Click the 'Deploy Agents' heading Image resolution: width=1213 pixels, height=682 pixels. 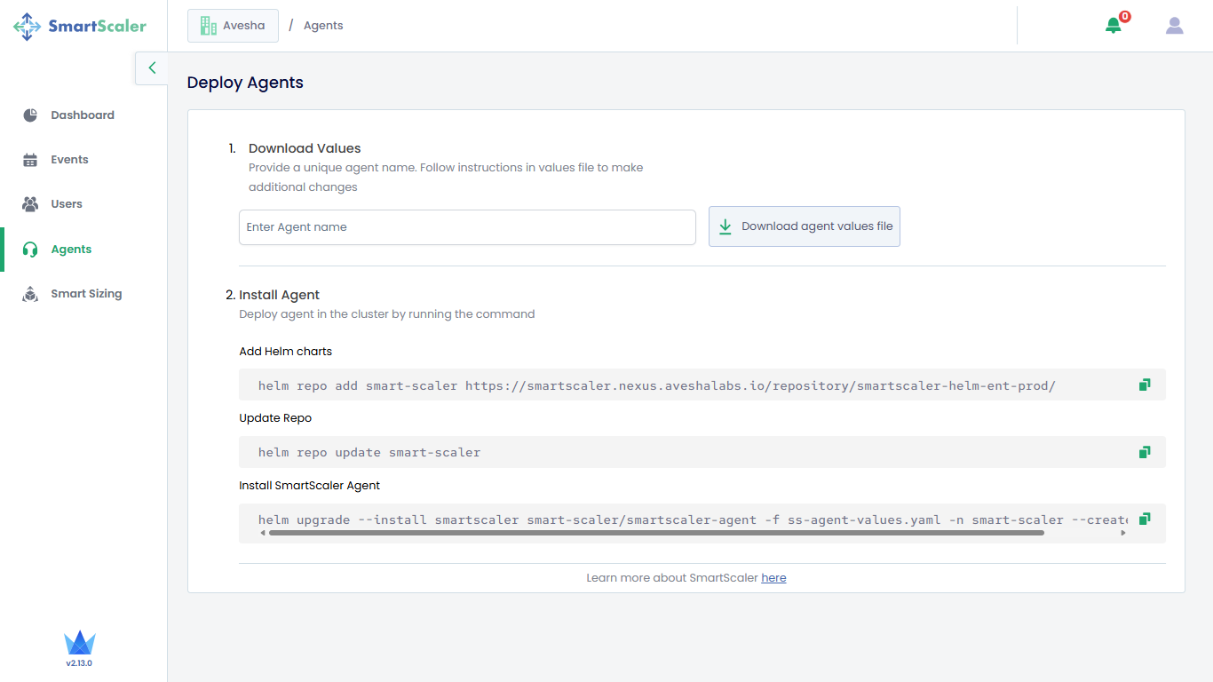(x=245, y=83)
